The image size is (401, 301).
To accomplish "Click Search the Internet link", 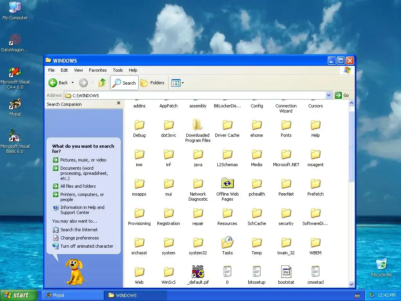I will click(x=75, y=230).
